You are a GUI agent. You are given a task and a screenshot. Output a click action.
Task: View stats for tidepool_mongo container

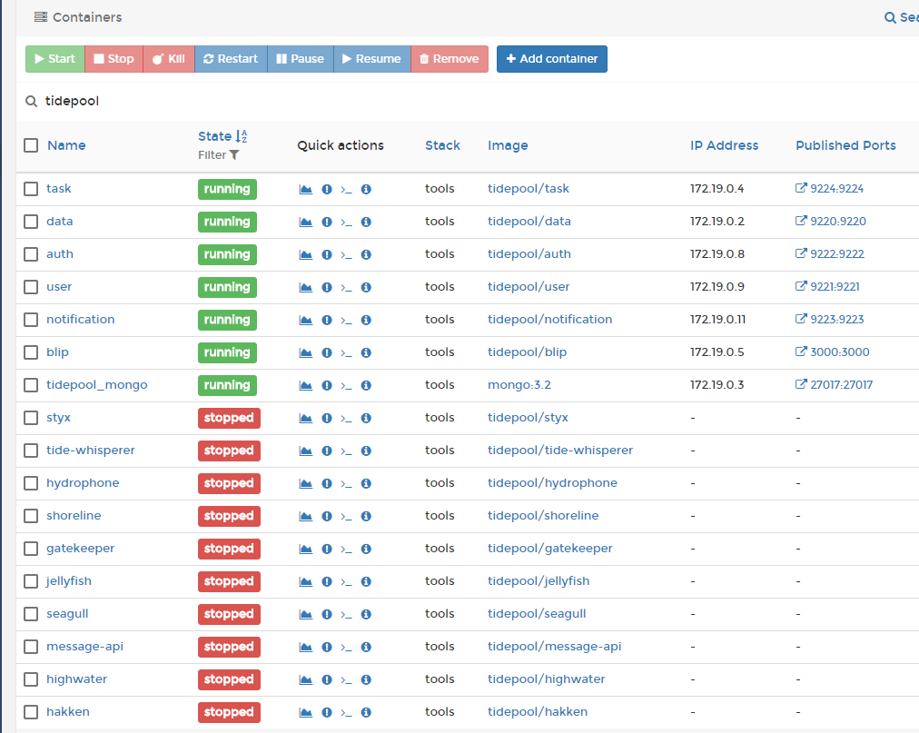tap(306, 385)
